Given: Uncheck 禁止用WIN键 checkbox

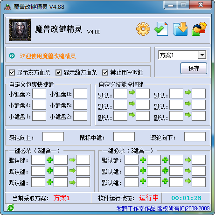Looking at the screenshot, I should pos(105,73).
